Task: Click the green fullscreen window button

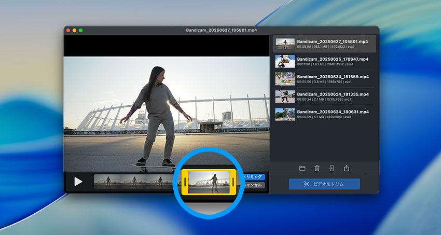Action: click(81, 31)
